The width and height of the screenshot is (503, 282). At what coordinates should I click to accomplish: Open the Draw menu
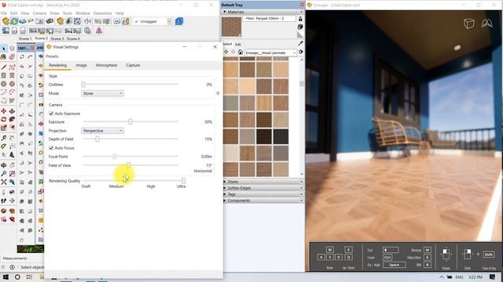pyautogui.click(x=54, y=13)
